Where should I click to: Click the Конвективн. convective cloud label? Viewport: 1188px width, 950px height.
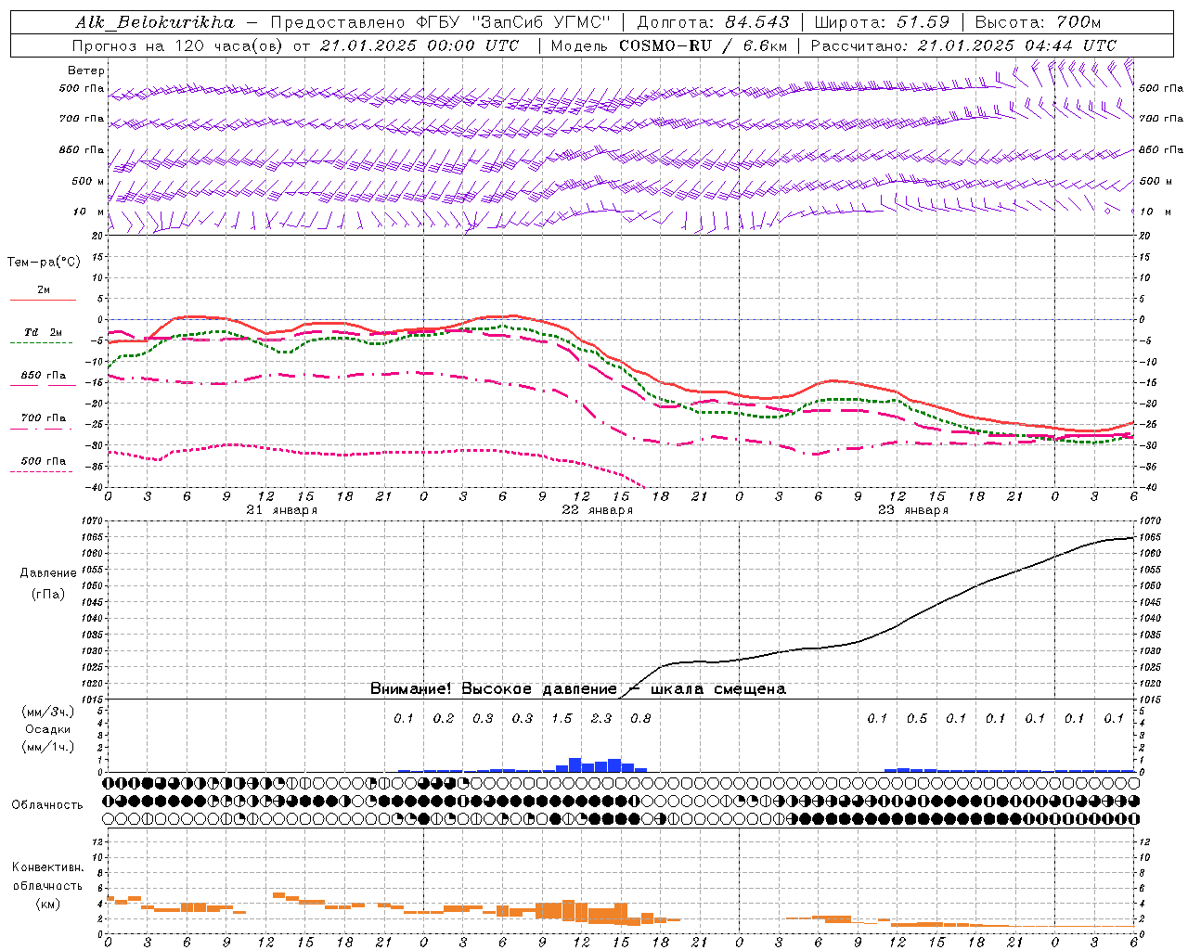tap(47, 867)
